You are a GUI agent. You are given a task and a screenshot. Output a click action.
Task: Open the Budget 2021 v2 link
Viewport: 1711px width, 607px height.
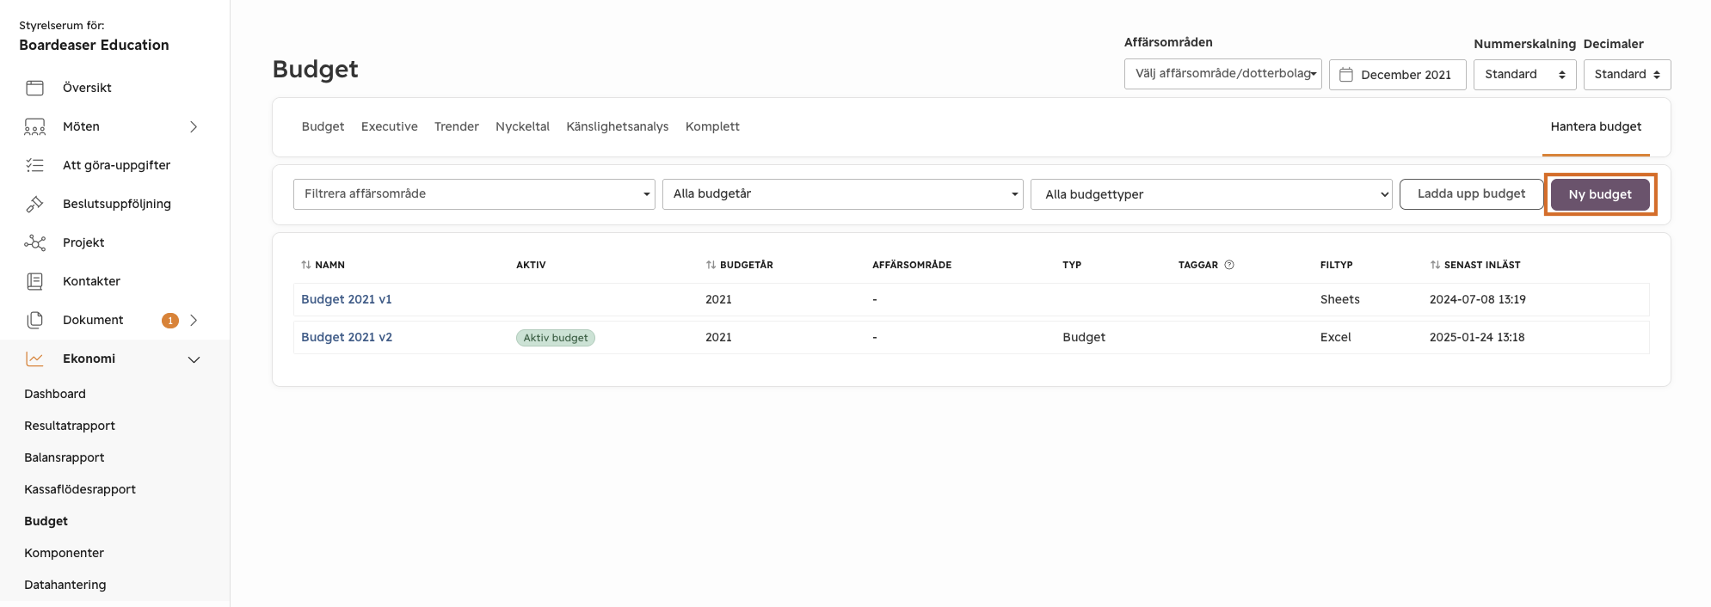(x=346, y=337)
